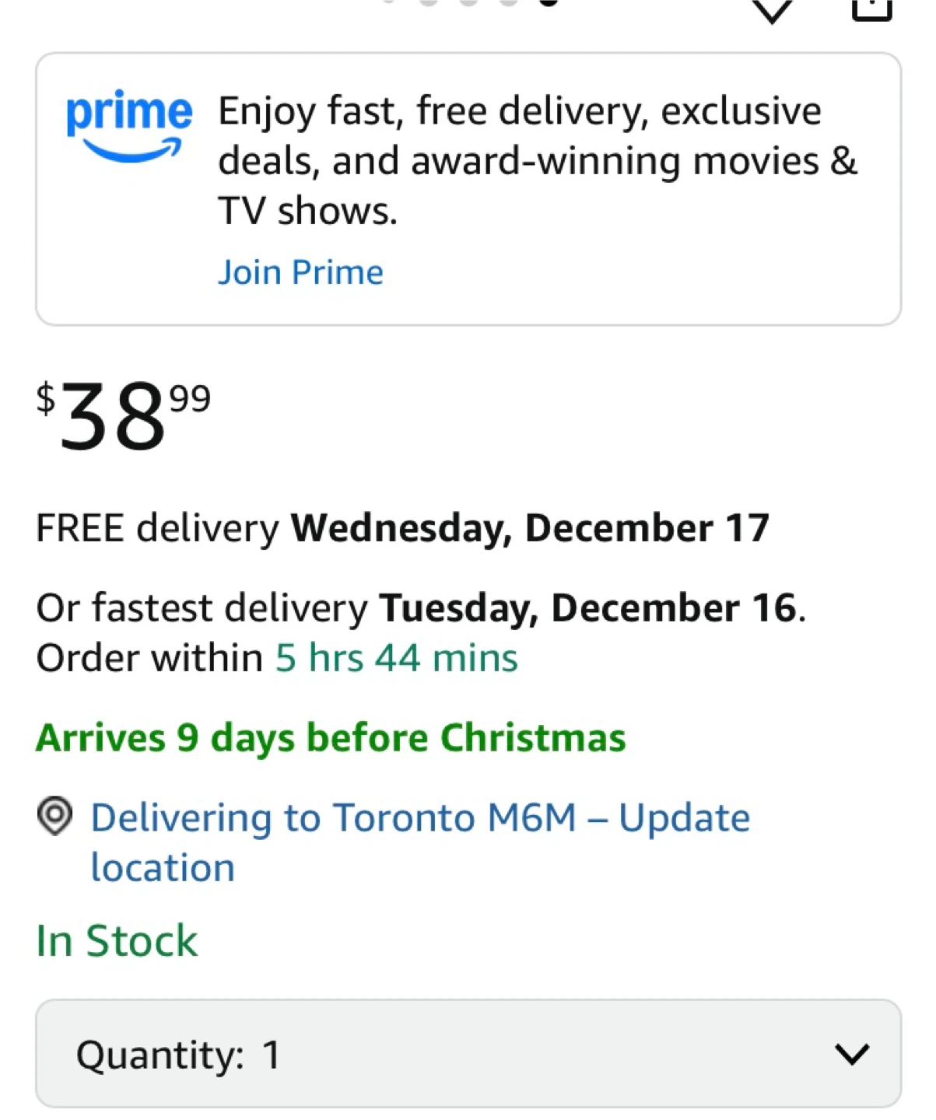
Task: Tap the FREE delivery label
Action: 157,528
